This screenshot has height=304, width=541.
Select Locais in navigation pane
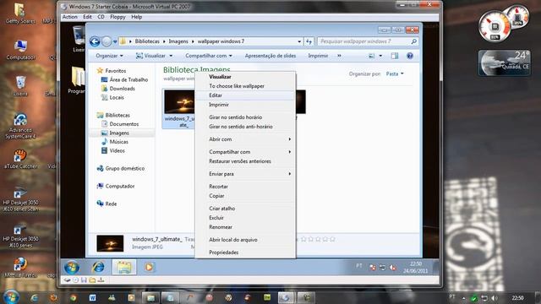point(117,98)
